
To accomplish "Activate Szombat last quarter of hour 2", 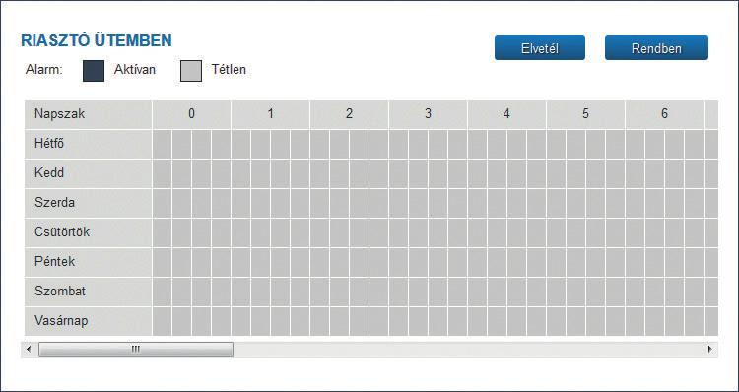I will (379, 292).
